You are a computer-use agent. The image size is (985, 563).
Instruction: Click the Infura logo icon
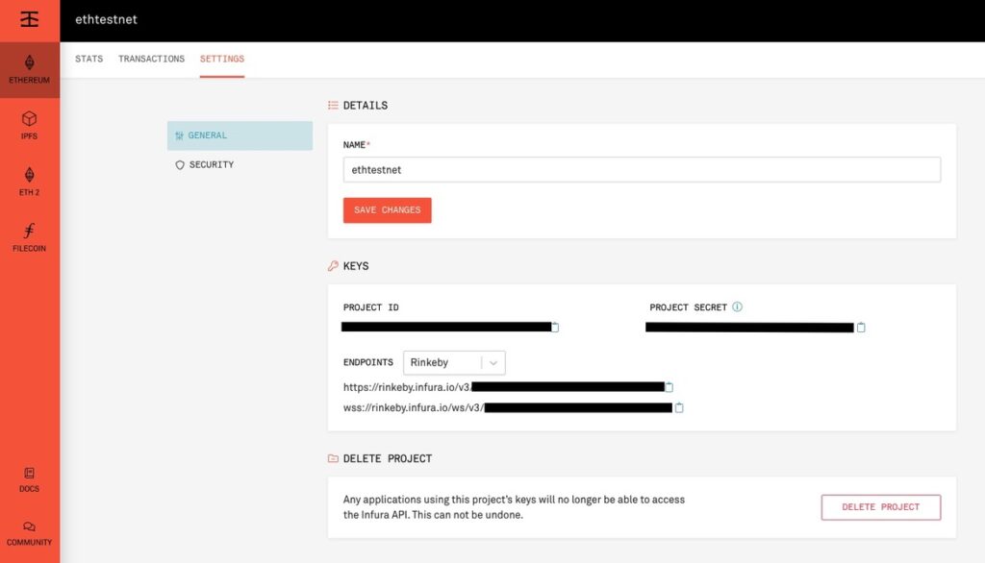tap(30, 19)
